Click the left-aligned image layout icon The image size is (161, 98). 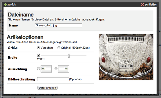46,69
